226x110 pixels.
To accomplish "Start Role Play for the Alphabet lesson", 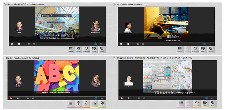I will (79, 104).
